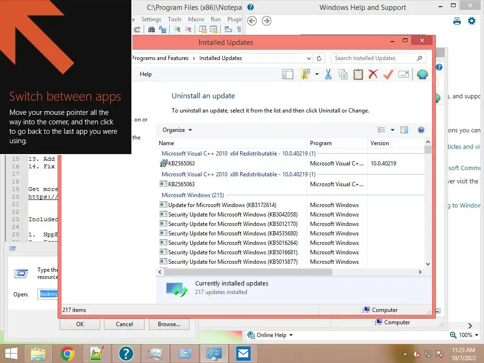Click the Find binoculars icon in Notepad++
The image size is (484, 363).
[151, 29]
